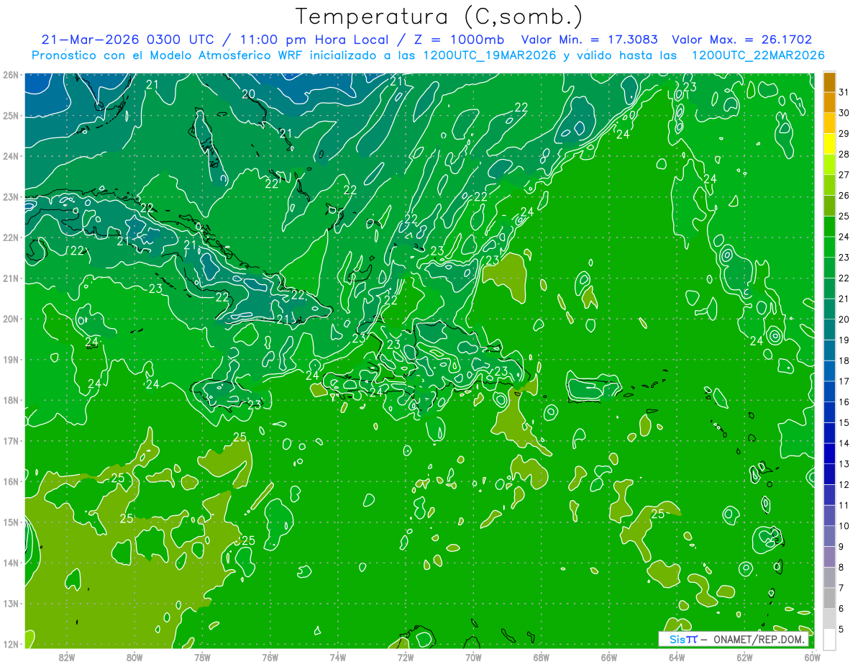
Task: Click legend value label 17
Action: tap(844, 381)
